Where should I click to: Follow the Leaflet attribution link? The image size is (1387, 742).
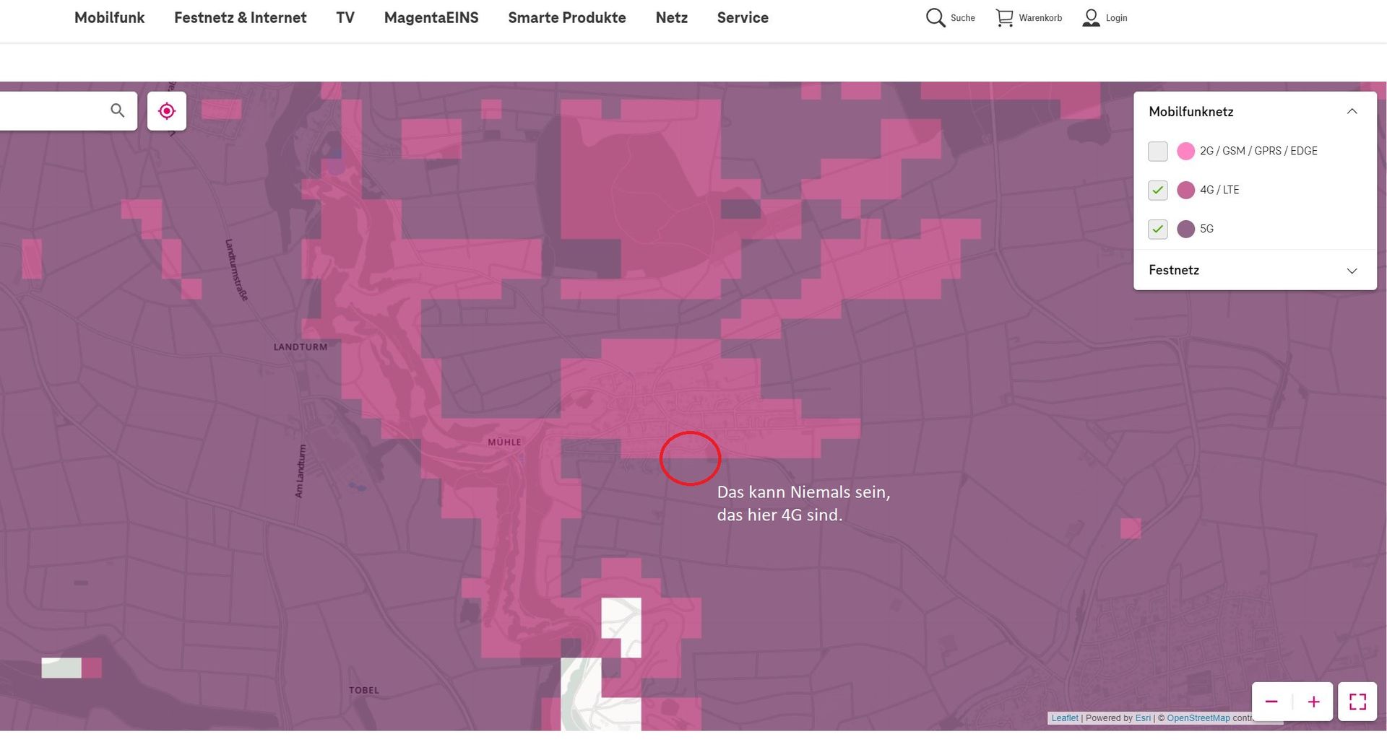1065,718
